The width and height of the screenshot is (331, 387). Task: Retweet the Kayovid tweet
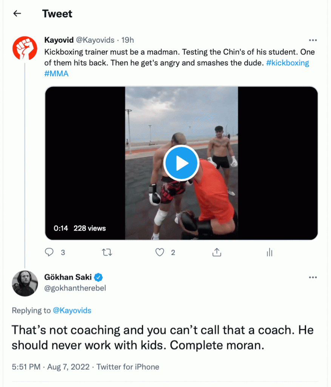[107, 252]
